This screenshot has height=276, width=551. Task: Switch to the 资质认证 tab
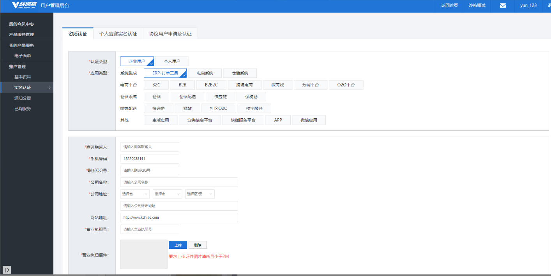pyautogui.click(x=78, y=34)
